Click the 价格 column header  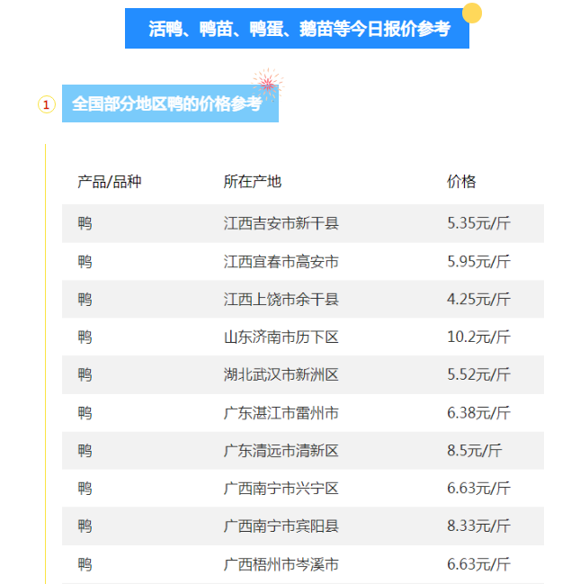[461, 182]
